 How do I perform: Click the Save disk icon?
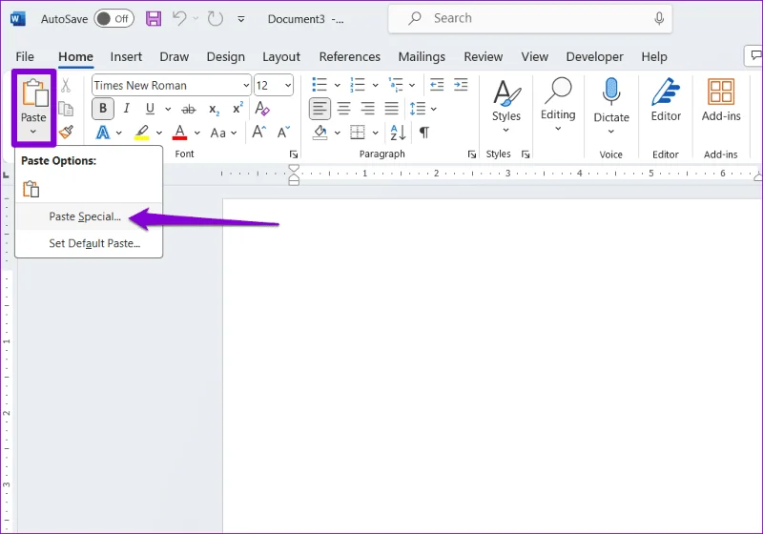coord(154,19)
